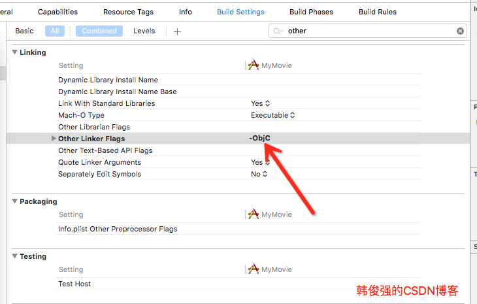This screenshot has width=477, height=304.
Task: Expand the Other Linker Flags row
Action: 54,139
